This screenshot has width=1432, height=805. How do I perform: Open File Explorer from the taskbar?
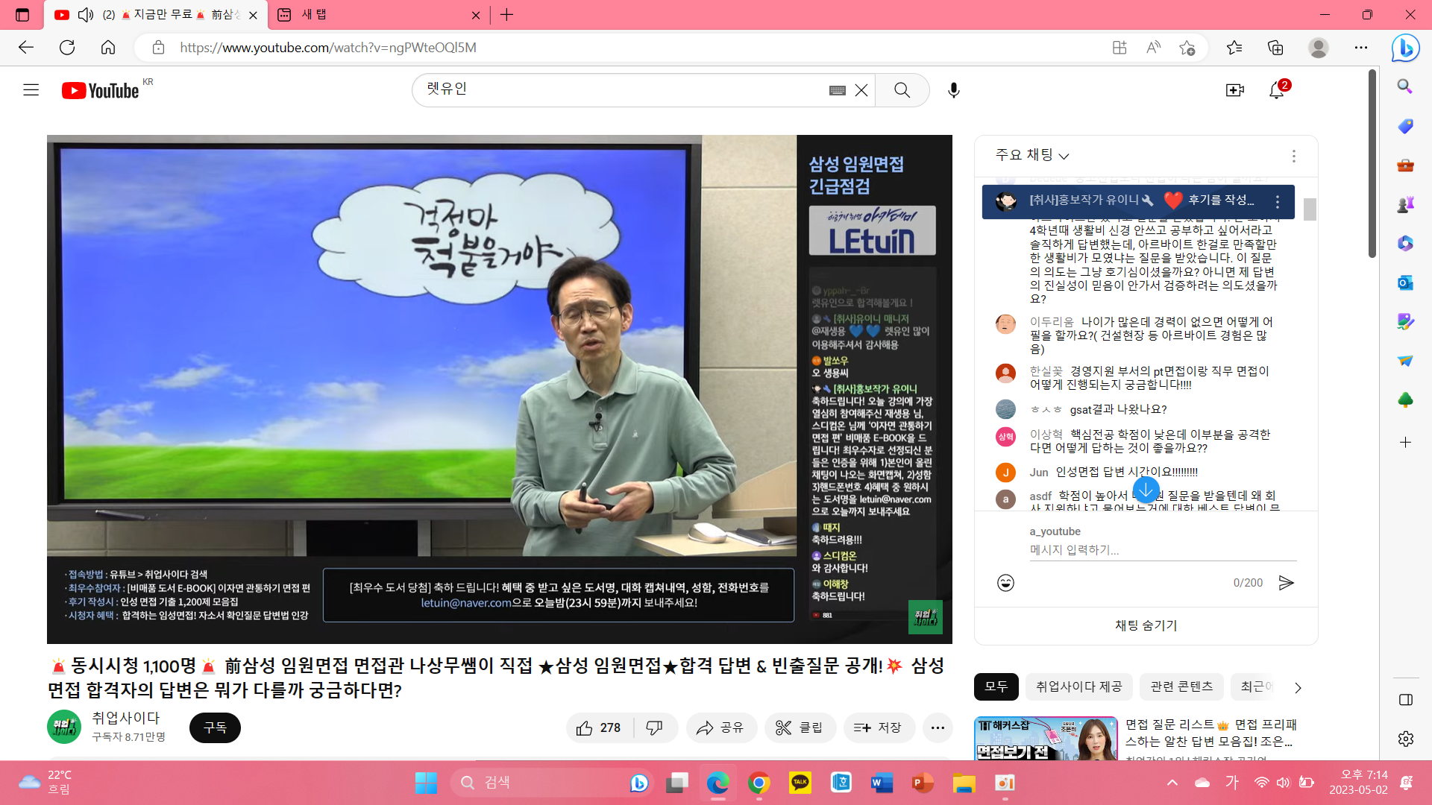pos(964,783)
